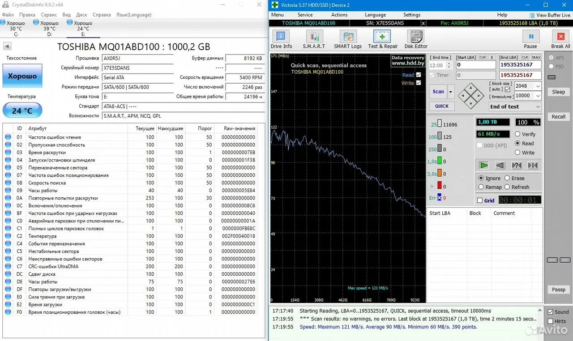573x341 pixels.
Task: Open the block size 2048 dropdown
Action: pos(538,86)
